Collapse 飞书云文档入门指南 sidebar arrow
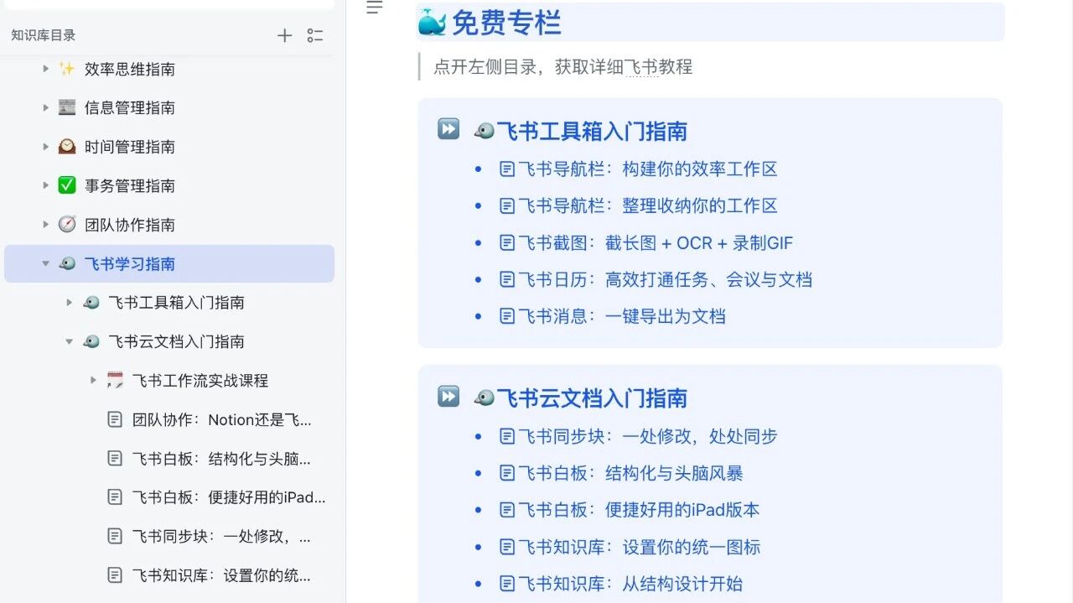1073x603 pixels. (70, 341)
